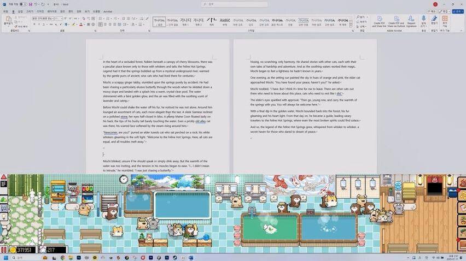The height and width of the screenshot is (261, 466).
Task: Open Request Signatures in Adobe Acrobat group
Action: tap(411, 21)
